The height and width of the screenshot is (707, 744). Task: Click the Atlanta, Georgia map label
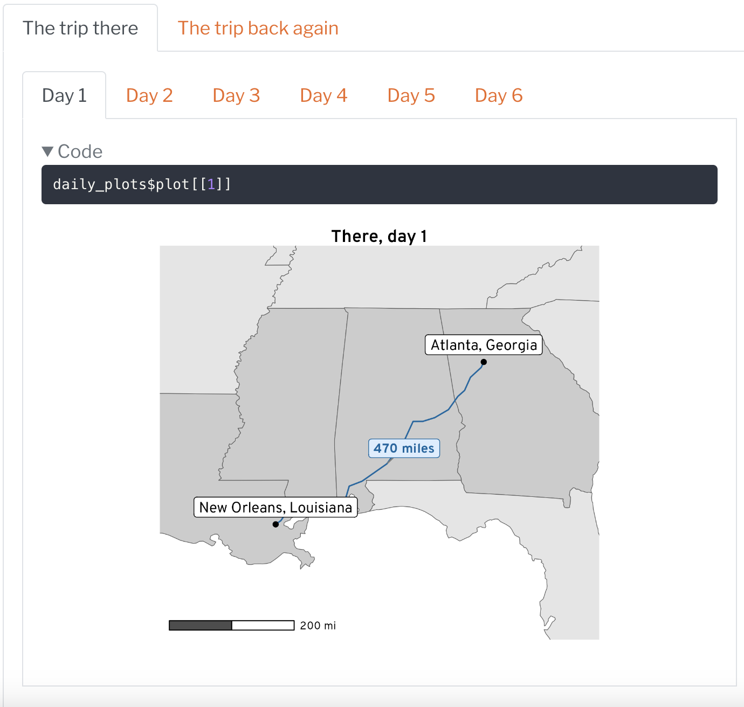click(484, 345)
